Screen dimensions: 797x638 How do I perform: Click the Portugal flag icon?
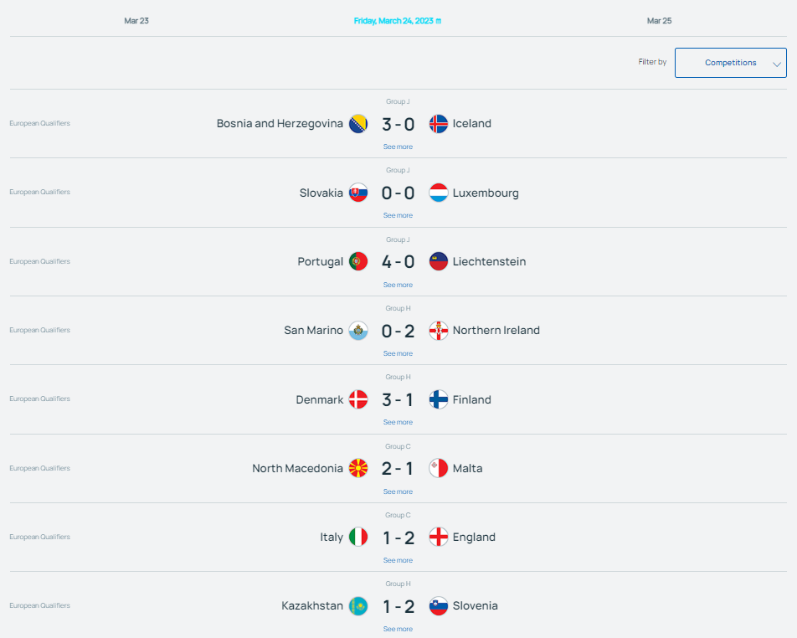(358, 261)
